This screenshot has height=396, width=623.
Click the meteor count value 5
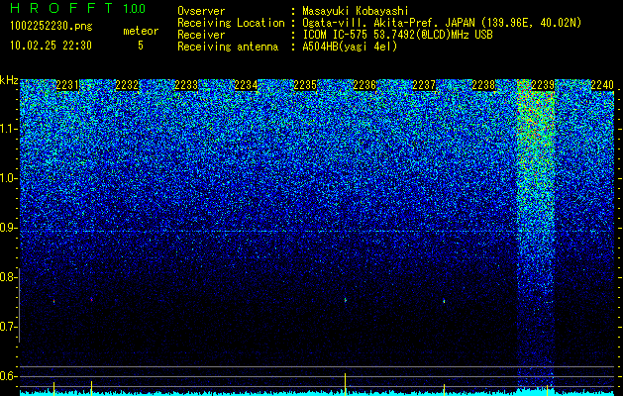point(141,46)
